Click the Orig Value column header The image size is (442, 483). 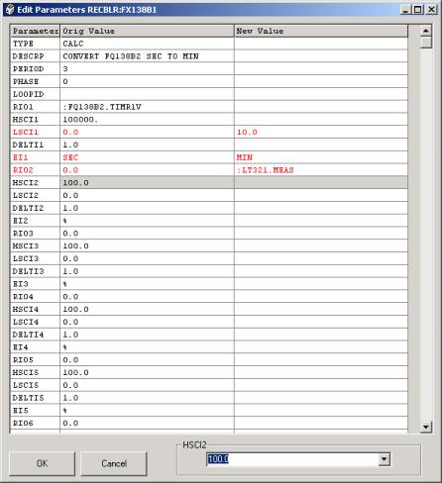tap(147, 31)
